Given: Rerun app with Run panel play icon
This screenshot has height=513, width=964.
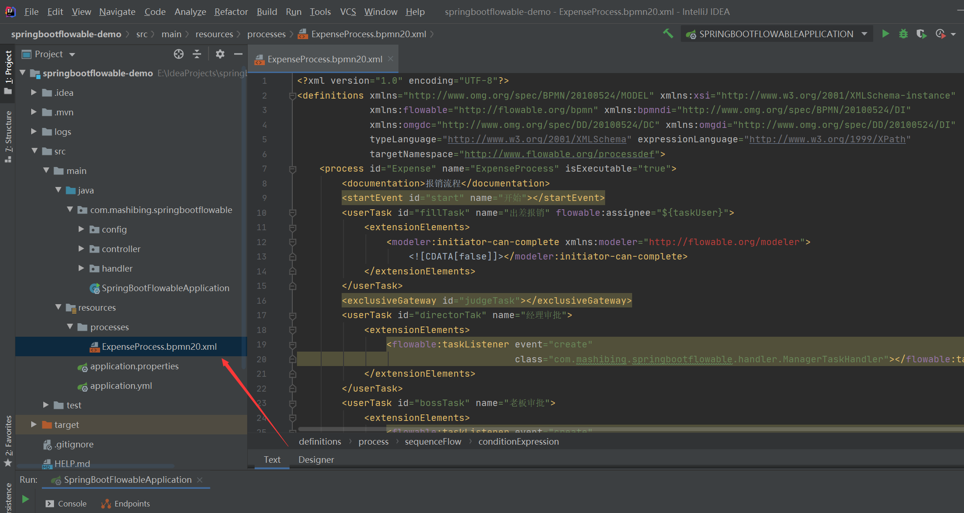Looking at the screenshot, I should tap(26, 499).
